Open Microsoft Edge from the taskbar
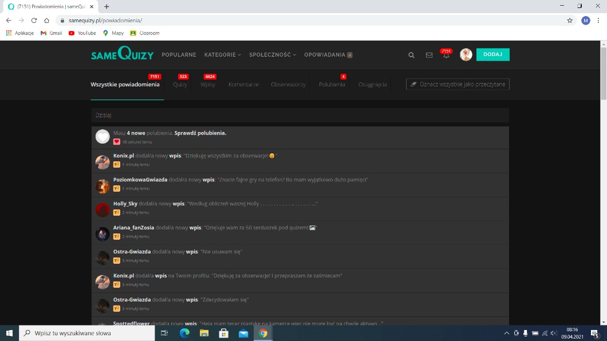Viewport: 607px width, 341px height. click(x=184, y=333)
